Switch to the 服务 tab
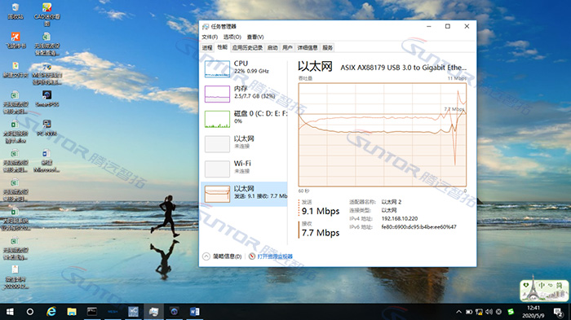 point(327,48)
